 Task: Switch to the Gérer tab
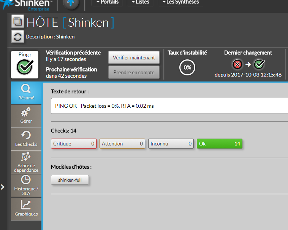pyautogui.click(x=26, y=116)
